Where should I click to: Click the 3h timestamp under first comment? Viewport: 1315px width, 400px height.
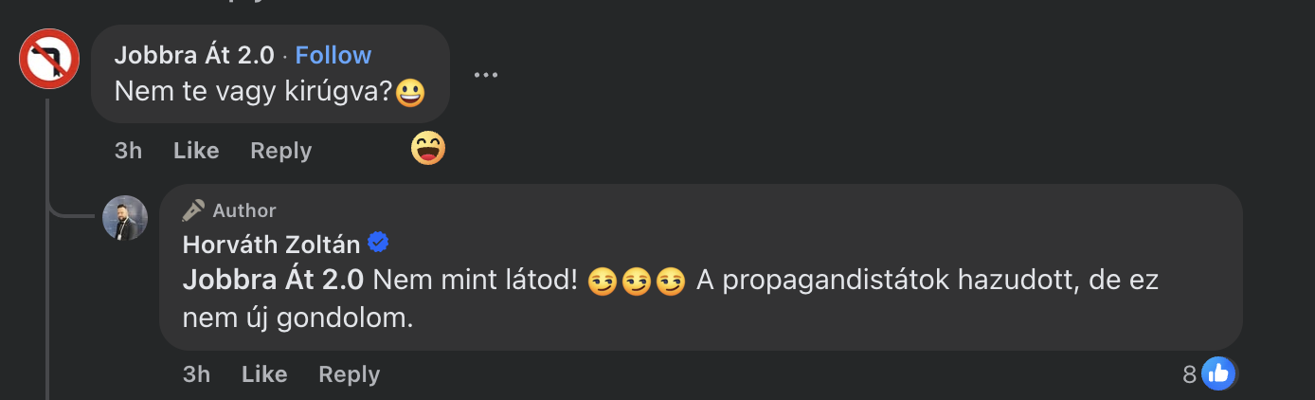coord(128,151)
